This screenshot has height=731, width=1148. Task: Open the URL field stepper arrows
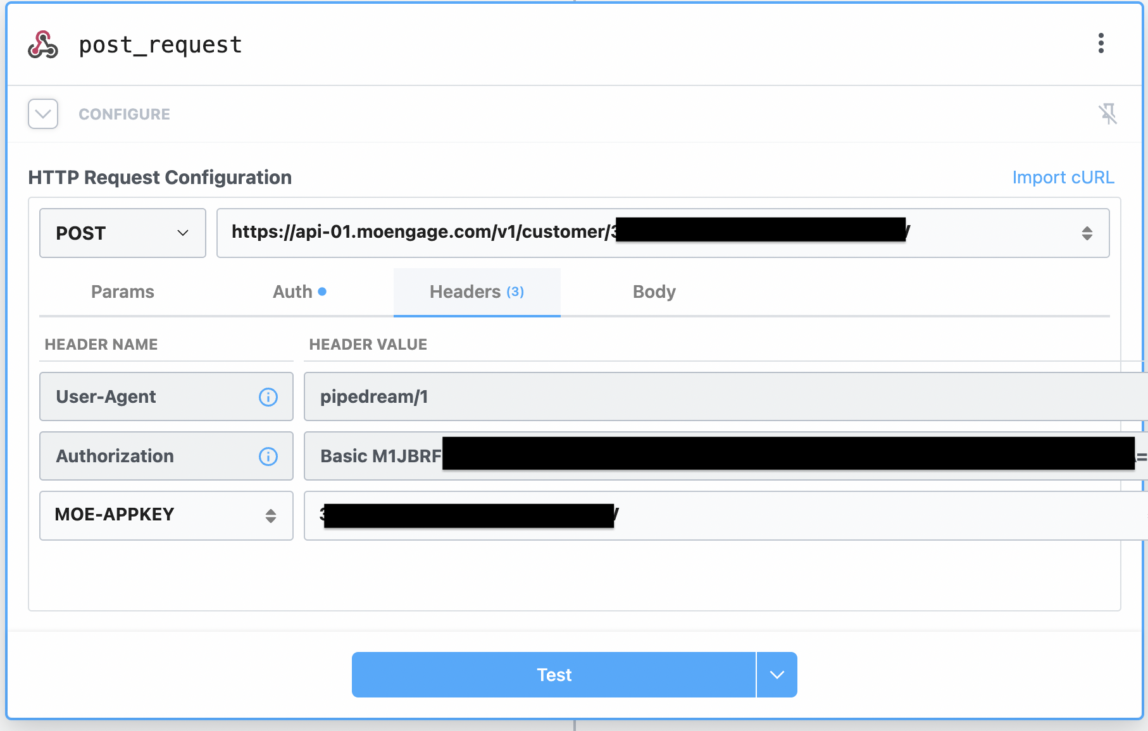coord(1087,233)
